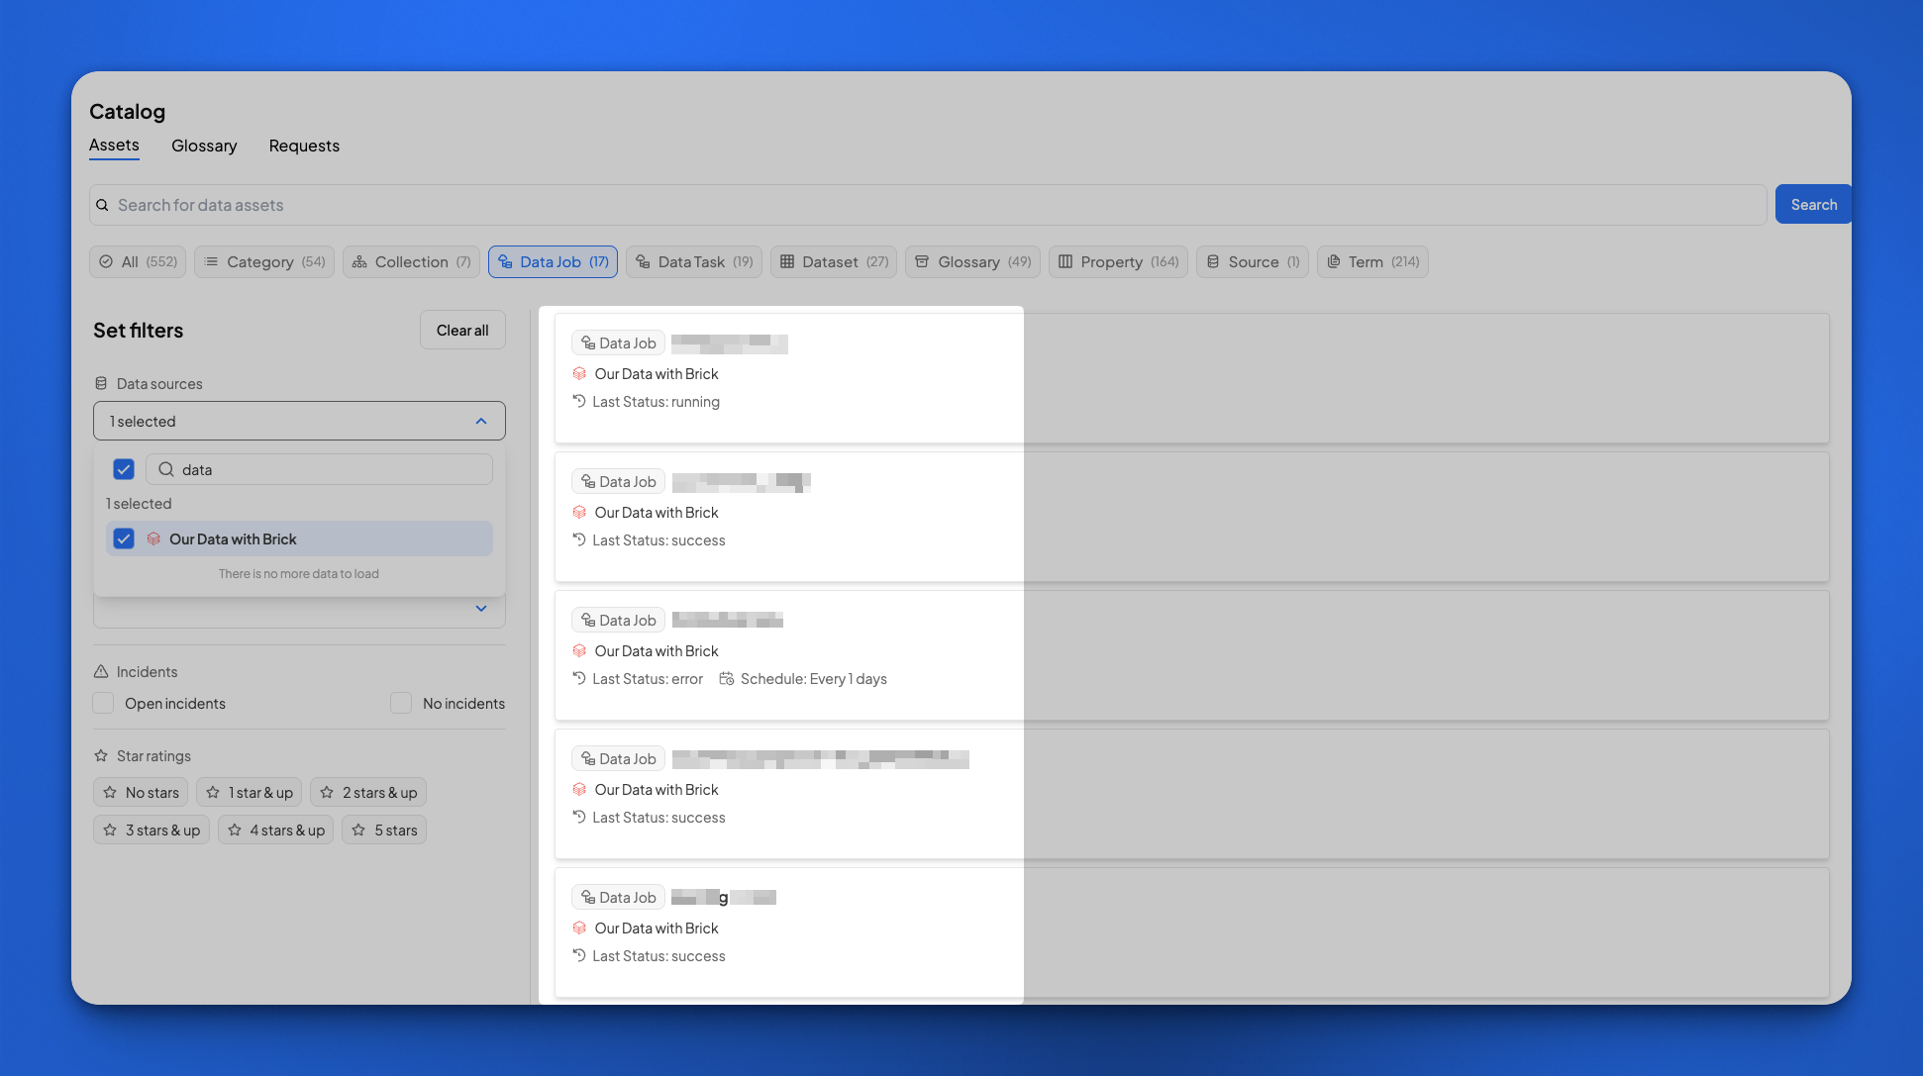The width and height of the screenshot is (1923, 1076).
Task: Click the Incidents warning triangle icon
Action: 101,672
